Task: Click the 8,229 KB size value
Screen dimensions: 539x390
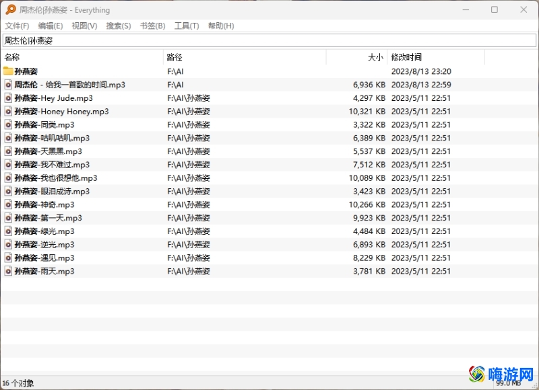Action: click(x=369, y=258)
